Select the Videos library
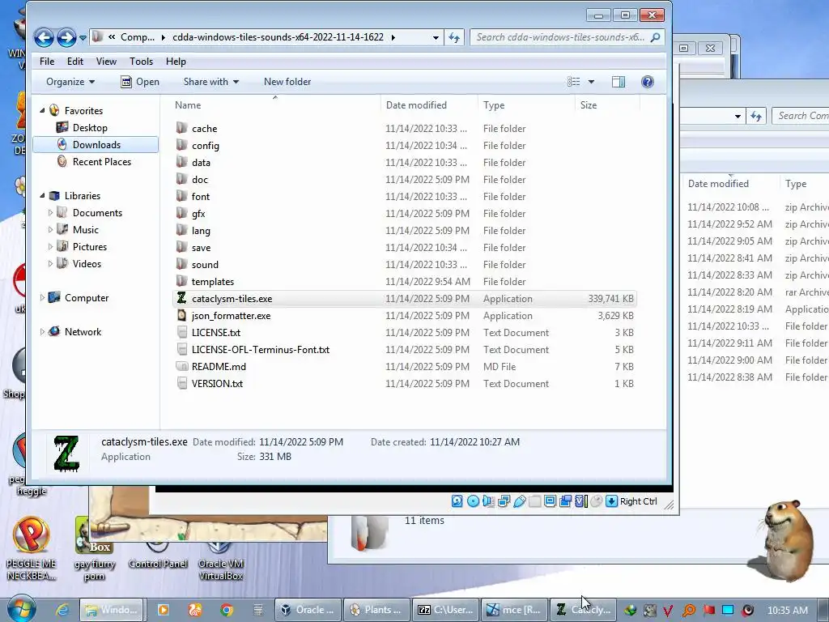The height and width of the screenshot is (622, 829). 87,264
